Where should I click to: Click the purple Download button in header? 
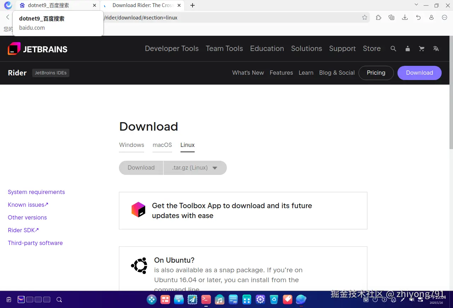[x=419, y=73]
